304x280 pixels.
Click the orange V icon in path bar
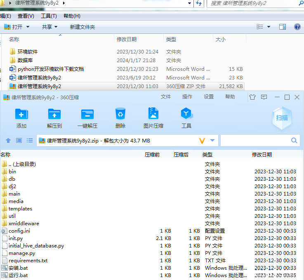tap(202, 140)
